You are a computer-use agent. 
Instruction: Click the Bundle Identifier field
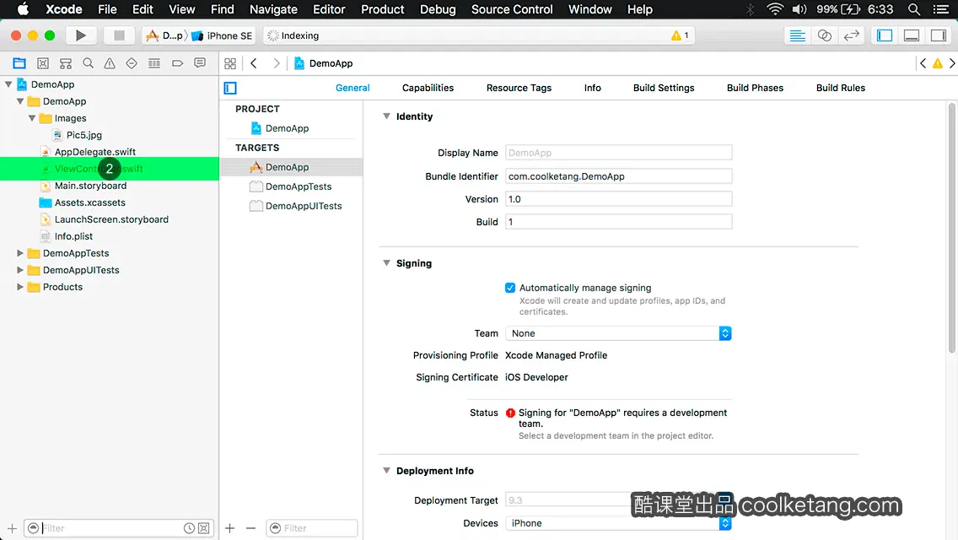pyautogui.click(x=618, y=176)
